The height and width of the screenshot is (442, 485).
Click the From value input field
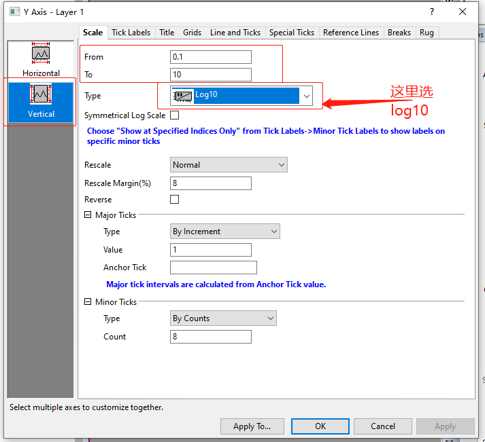[x=211, y=57]
